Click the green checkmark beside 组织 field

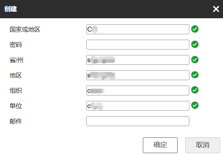coord(195,90)
